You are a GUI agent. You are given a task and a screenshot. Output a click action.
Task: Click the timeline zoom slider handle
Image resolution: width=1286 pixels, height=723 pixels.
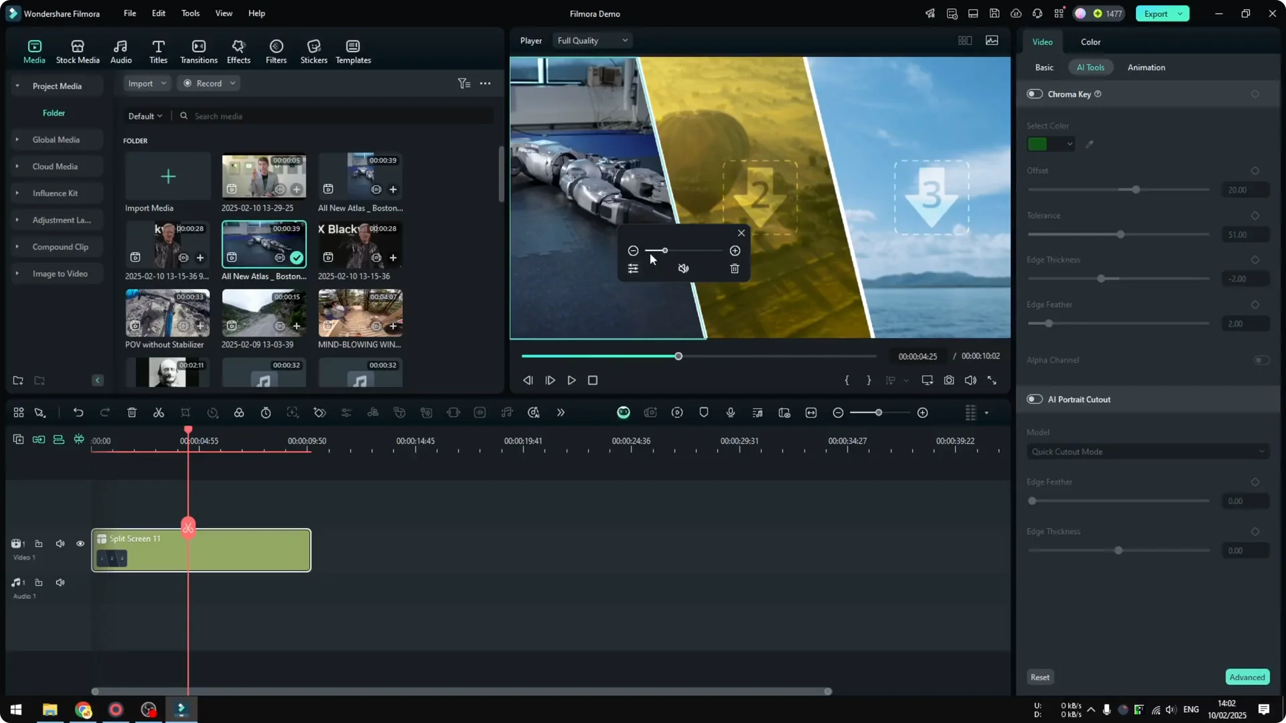(x=878, y=413)
